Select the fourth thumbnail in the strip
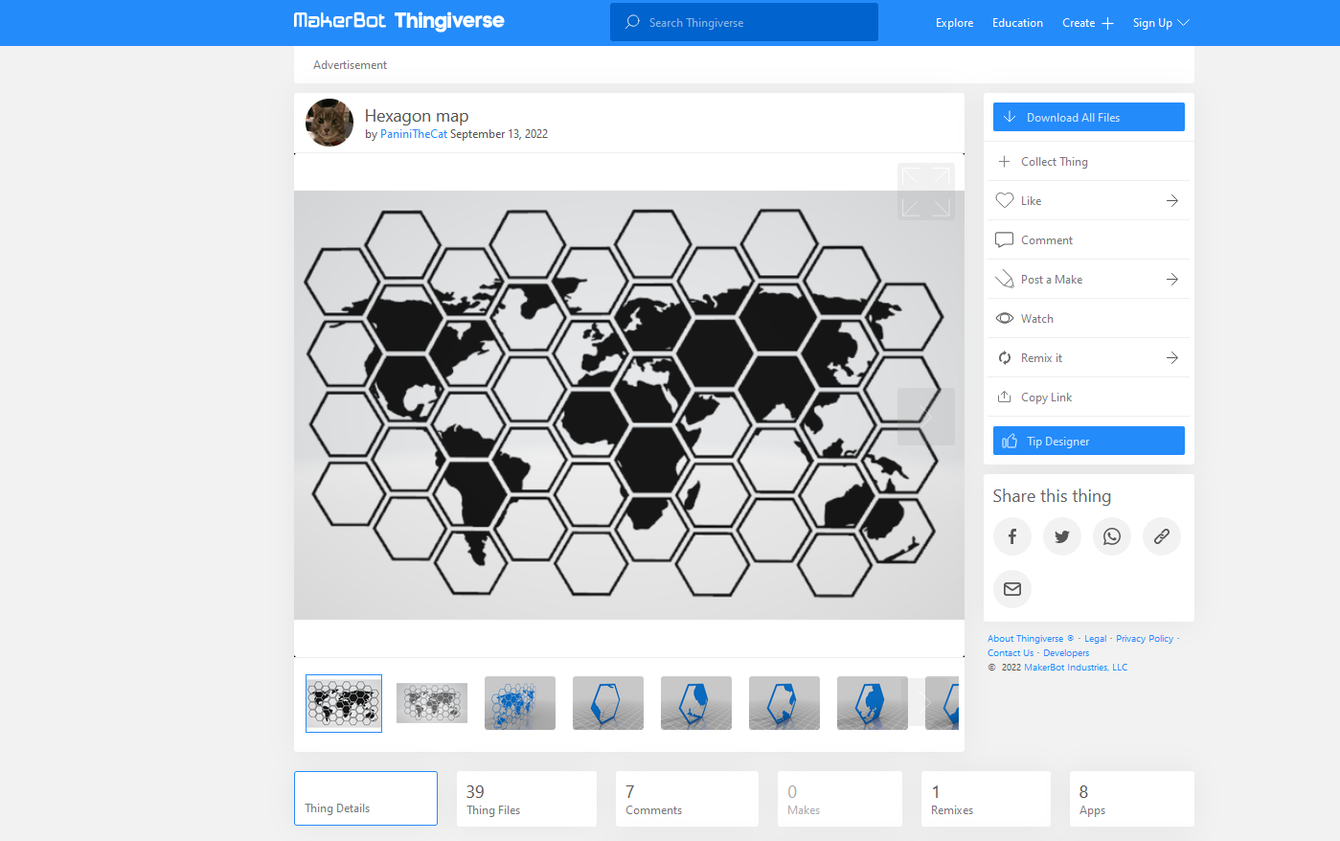 click(608, 703)
